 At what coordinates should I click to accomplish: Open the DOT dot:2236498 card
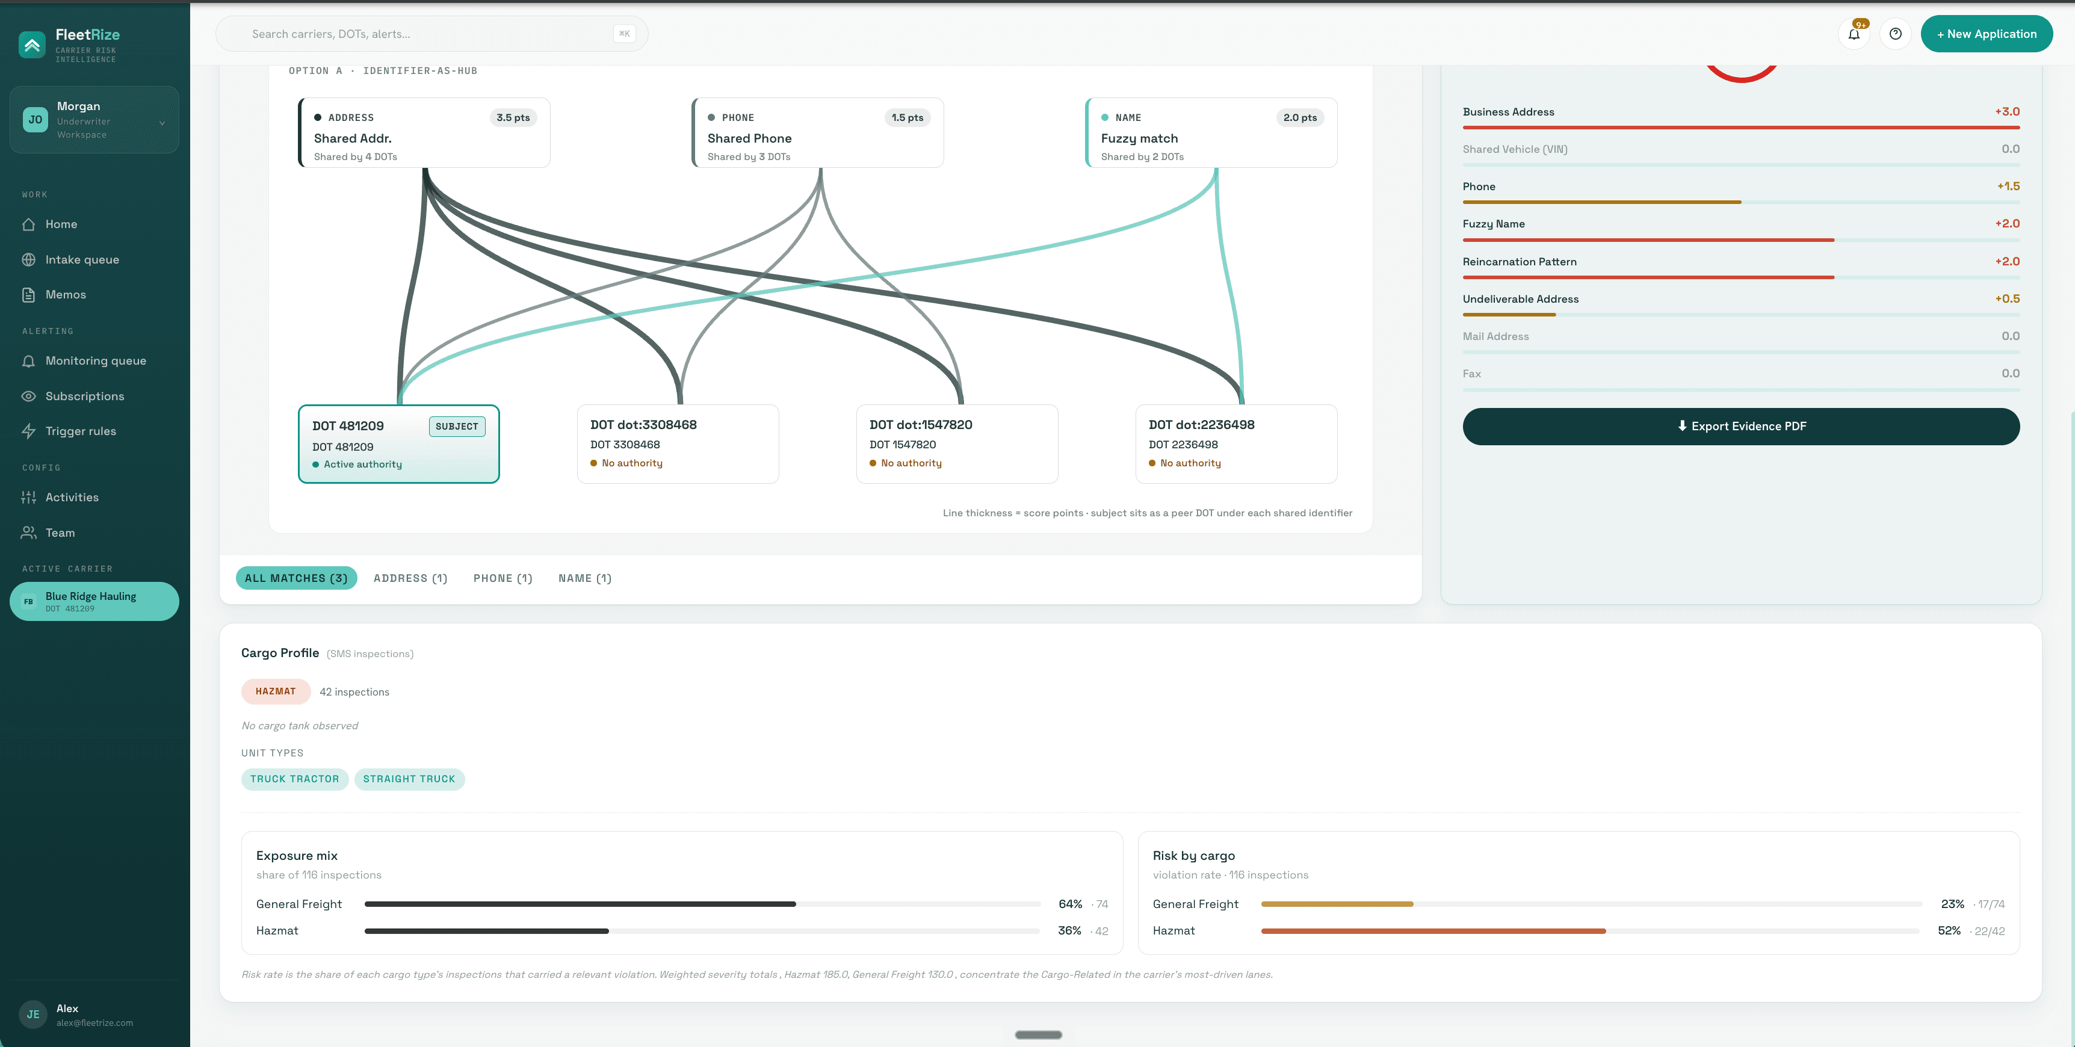[x=1237, y=443]
